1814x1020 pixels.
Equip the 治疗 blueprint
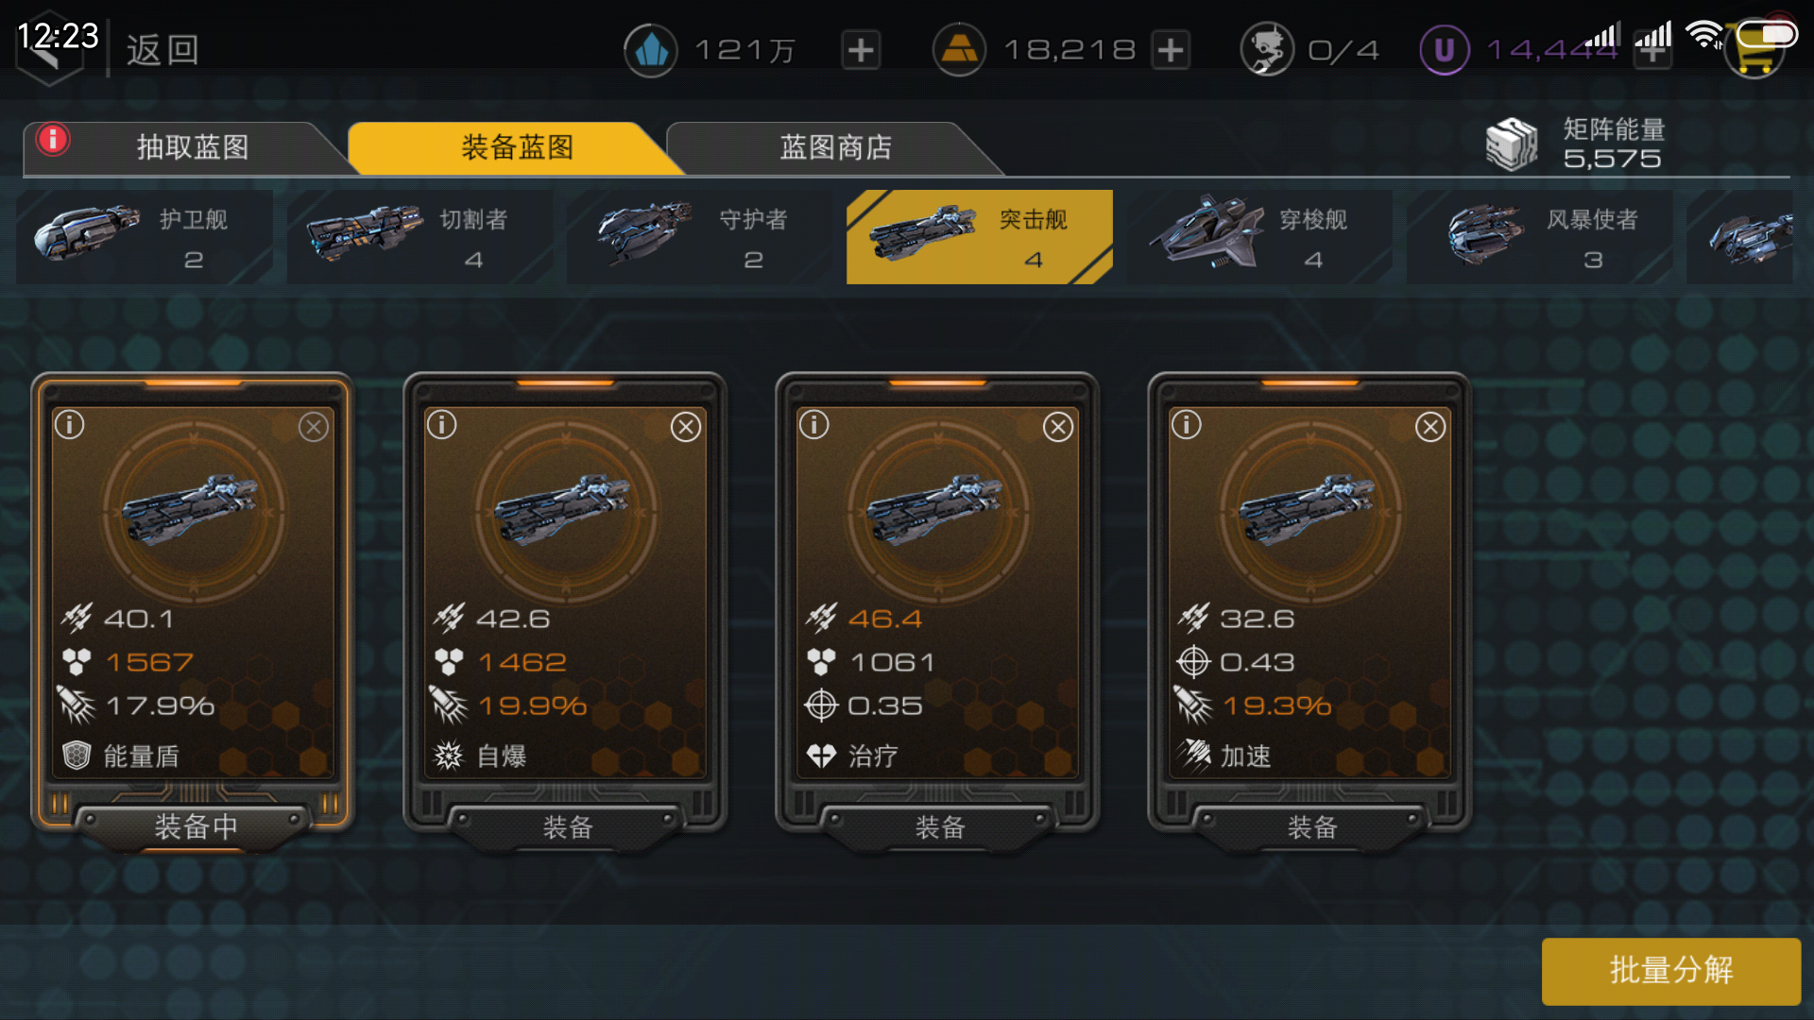(x=939, y=827)
